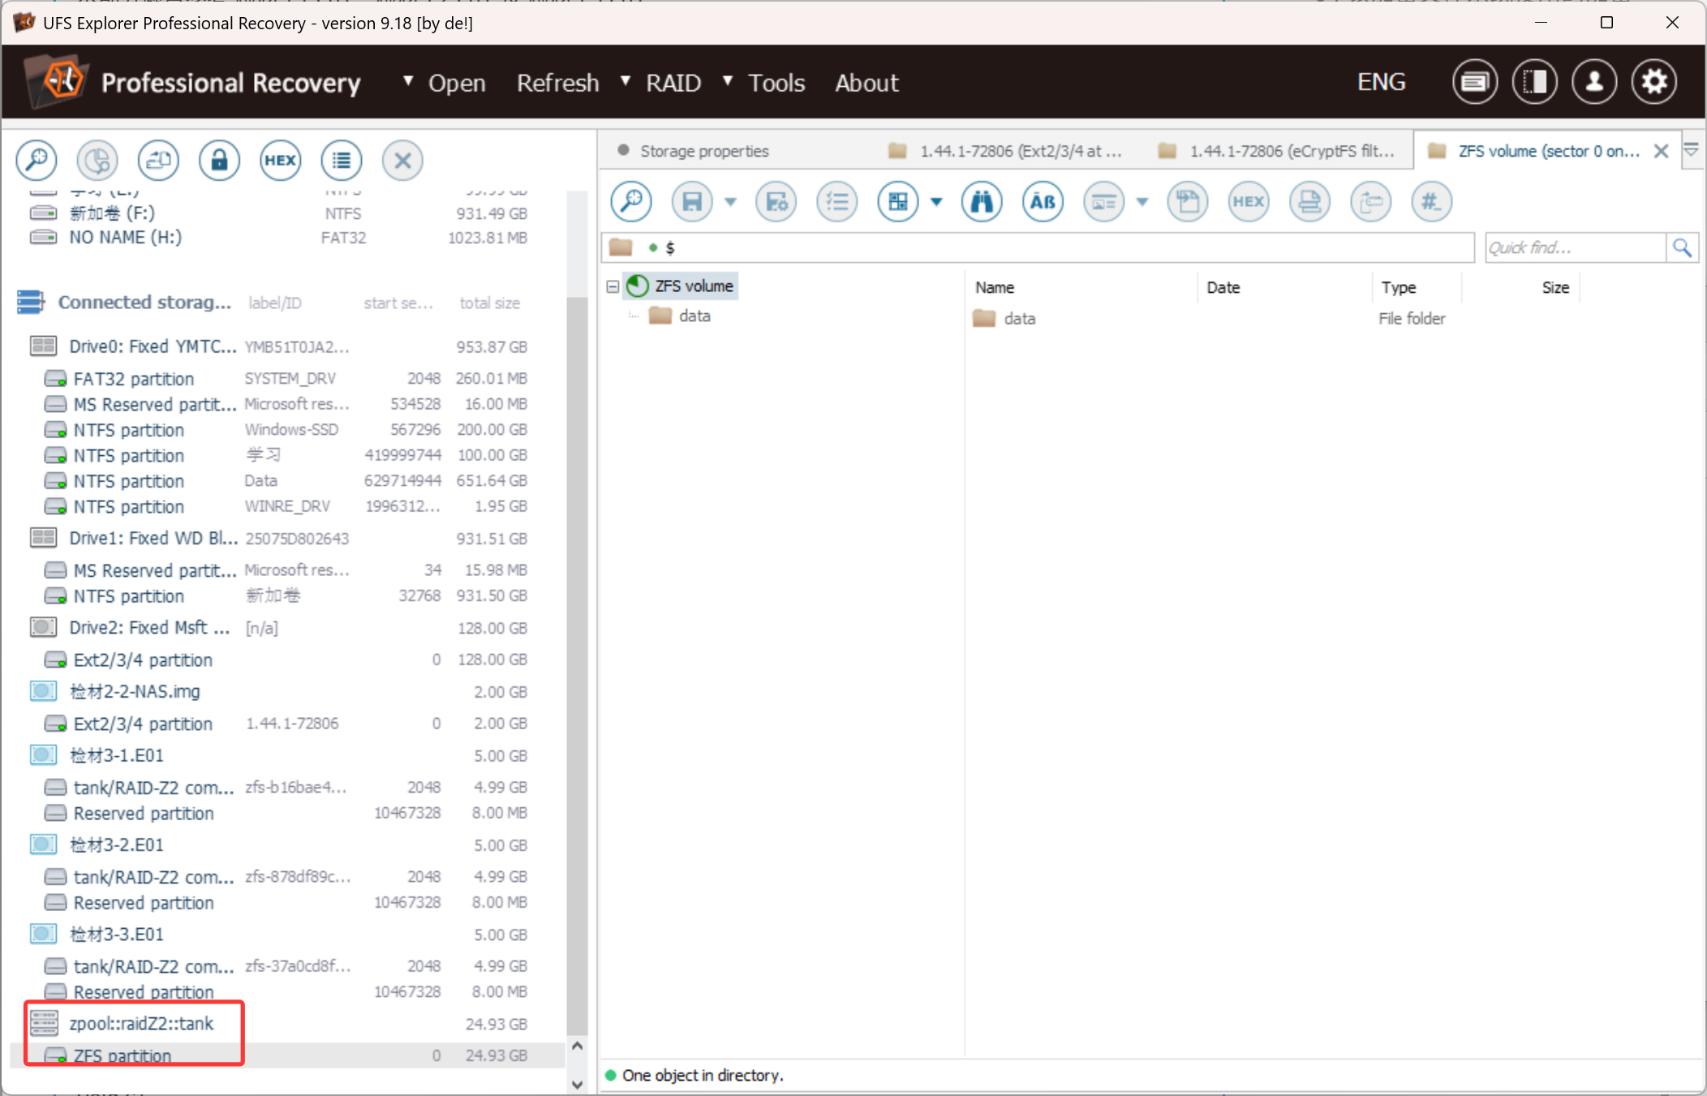Image resolution: width=1707 pixels, height=1096 pixels.
Task: Click the AB case-sensitivity icon
Action: click(1043, 201)
